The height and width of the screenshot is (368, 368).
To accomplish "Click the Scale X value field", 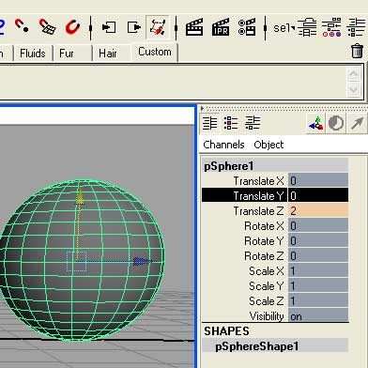I will pos(318,270).
